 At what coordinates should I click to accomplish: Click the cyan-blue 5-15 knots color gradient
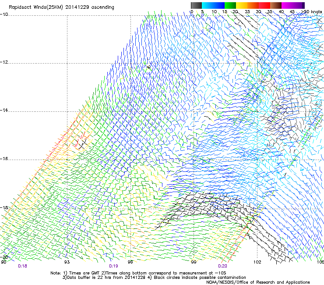coord(213,5)
